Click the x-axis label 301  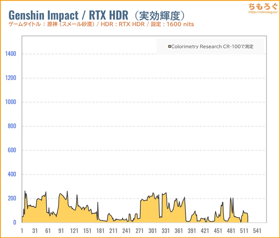[152, 231]
